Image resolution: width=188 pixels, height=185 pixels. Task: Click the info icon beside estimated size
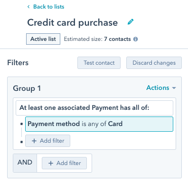point(135,39)
